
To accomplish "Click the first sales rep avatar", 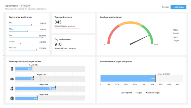I will (12, 69).
